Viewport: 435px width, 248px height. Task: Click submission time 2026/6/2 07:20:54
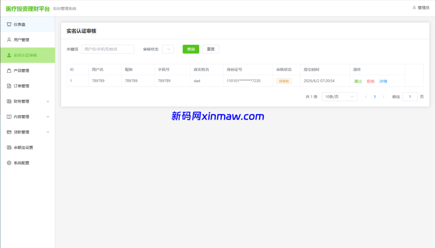(x=319, y=81)
